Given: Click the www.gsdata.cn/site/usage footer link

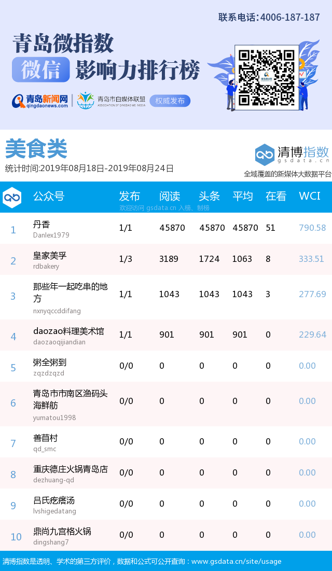Looking at the screenshot, I should (236, 561).
